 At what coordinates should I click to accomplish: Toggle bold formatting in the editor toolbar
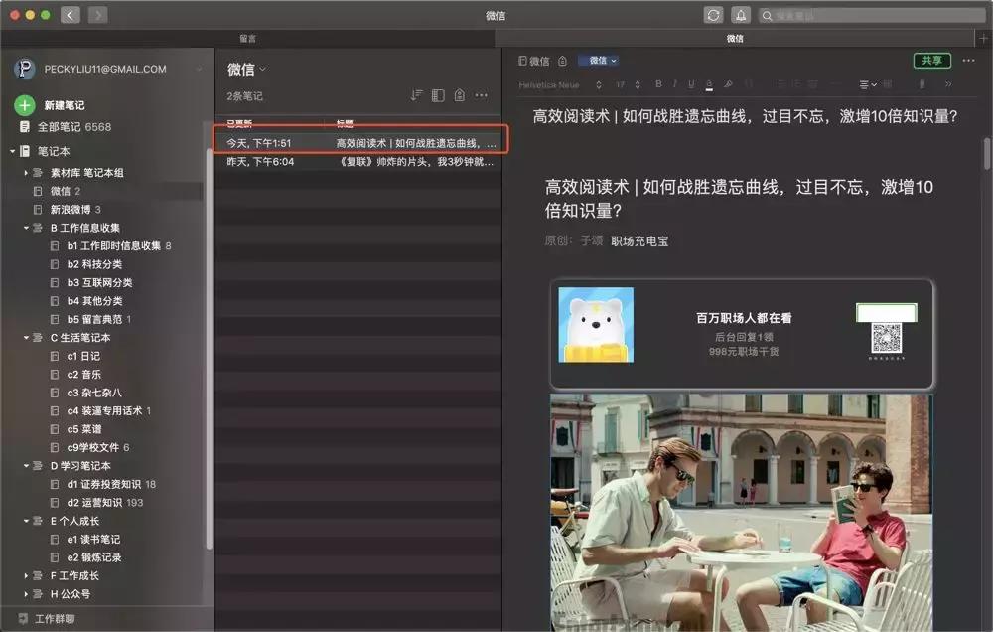(x=658, y=84)
